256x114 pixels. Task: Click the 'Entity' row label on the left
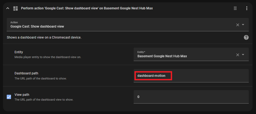[x=19, y=52]
